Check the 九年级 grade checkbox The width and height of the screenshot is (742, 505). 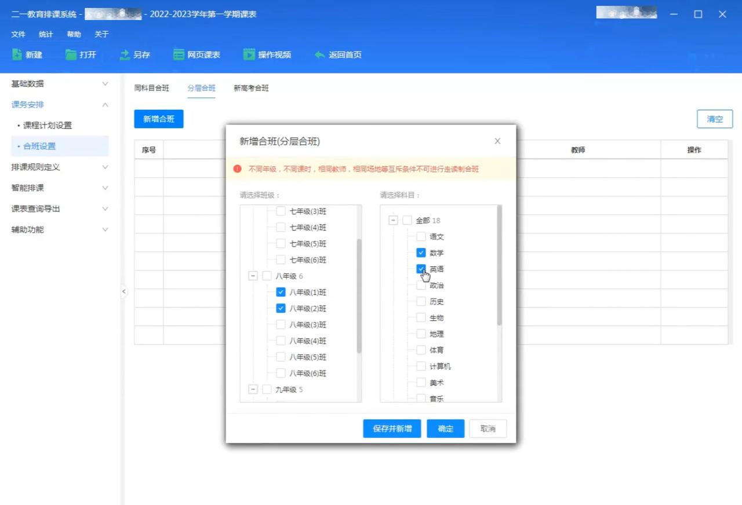pos(267,390)
